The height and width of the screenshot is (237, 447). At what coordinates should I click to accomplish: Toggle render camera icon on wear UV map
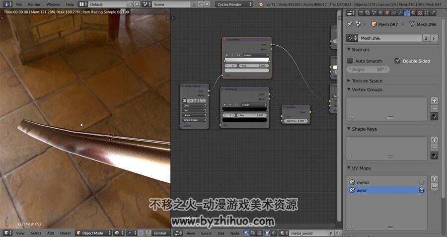tap(421, 190)
